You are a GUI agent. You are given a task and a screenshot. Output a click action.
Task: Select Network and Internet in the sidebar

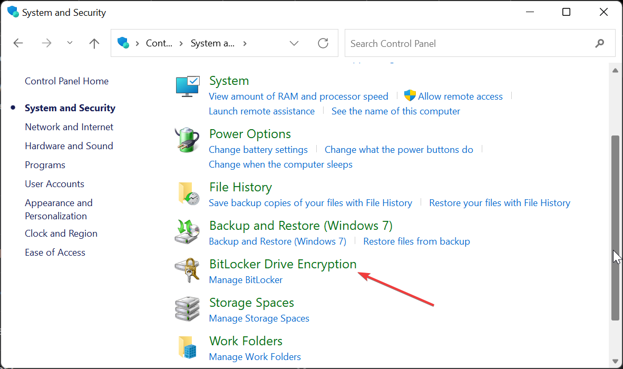[x=69, y=127]
